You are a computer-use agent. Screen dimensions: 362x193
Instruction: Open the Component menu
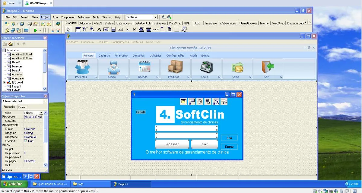pos(68,17)
